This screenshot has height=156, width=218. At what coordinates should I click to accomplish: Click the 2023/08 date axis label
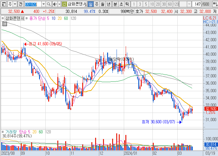[x=8, y=153]
